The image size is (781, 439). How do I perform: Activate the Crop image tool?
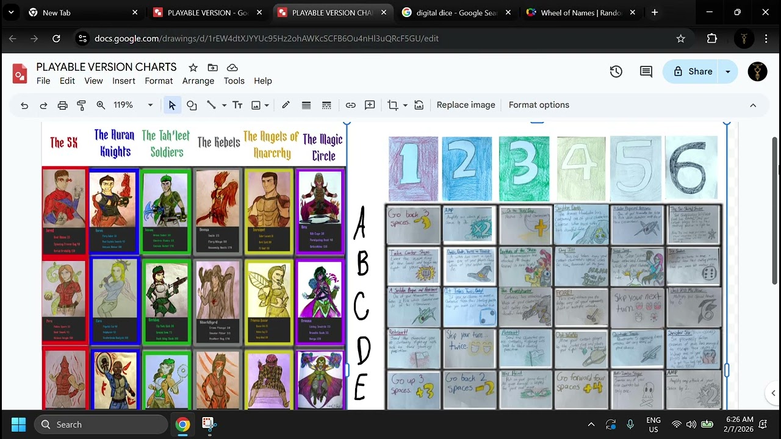click(x=393, y=105)
